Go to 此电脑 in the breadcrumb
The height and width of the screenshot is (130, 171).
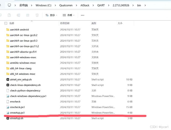click(24, 5)
